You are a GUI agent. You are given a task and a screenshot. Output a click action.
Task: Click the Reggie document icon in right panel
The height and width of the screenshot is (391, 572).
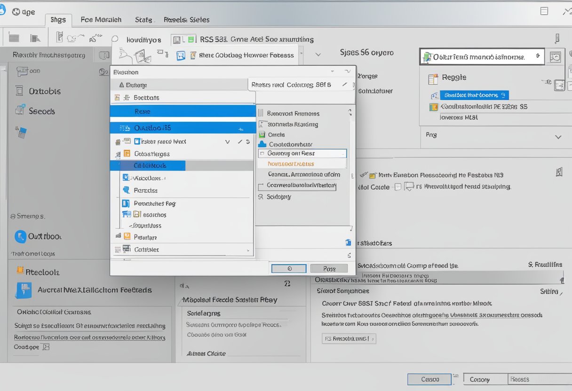[x=432, y=78]
